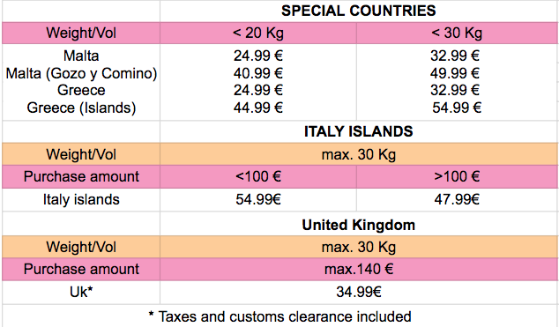
Task: Click the <100 € purchase amount header
Action: point(258,176)
